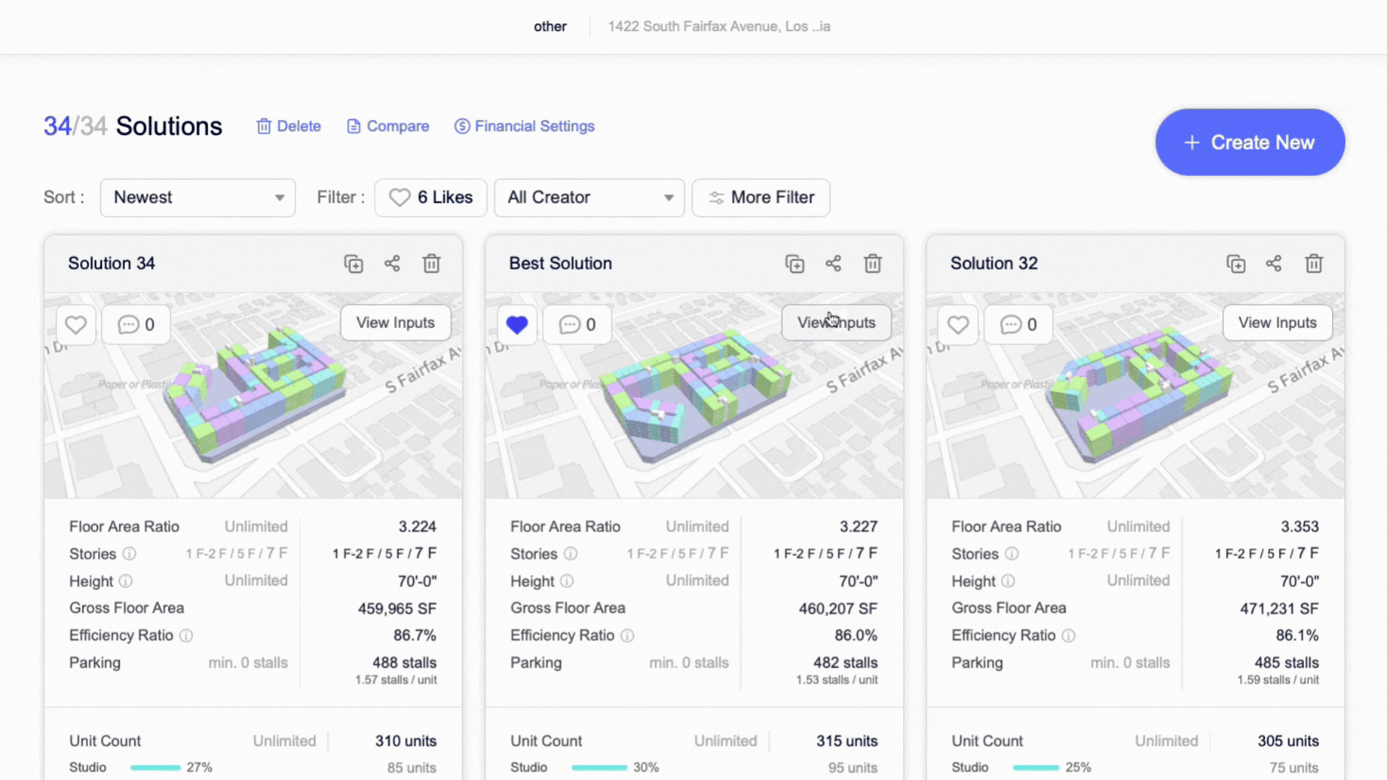The height and width of the screenshot is (780, 1387).
Task: Delete Solution 32 using trash icon
Action: [x=1313, y=264]
